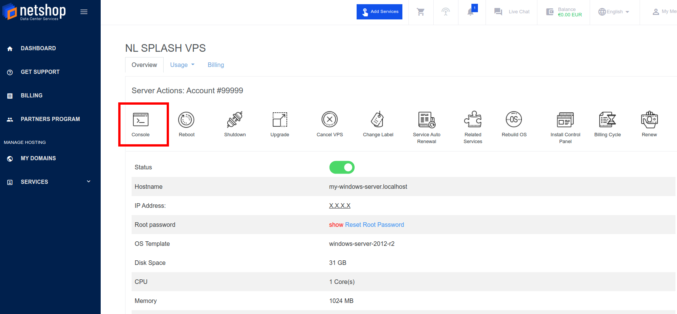Screen dimensions: 677x314
Task: Click the Shutdown plug icon
Action: tap(235, 120)
